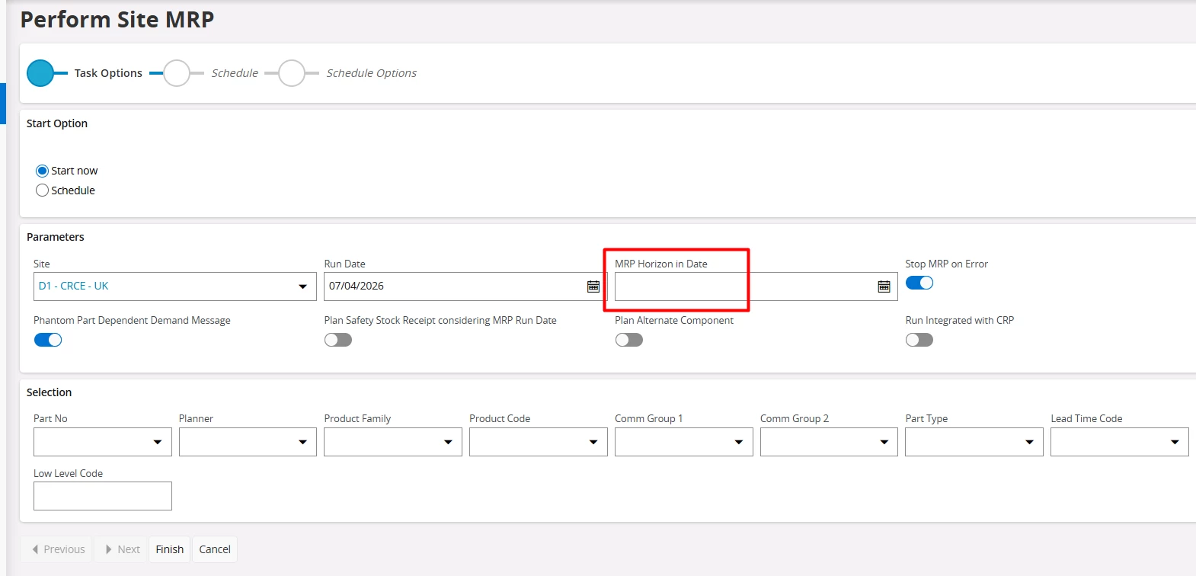This screenshot has width=1196, height=576.
Task: Open the Part No dropdown
Action: pyautogui.click(x=158, y=442)
